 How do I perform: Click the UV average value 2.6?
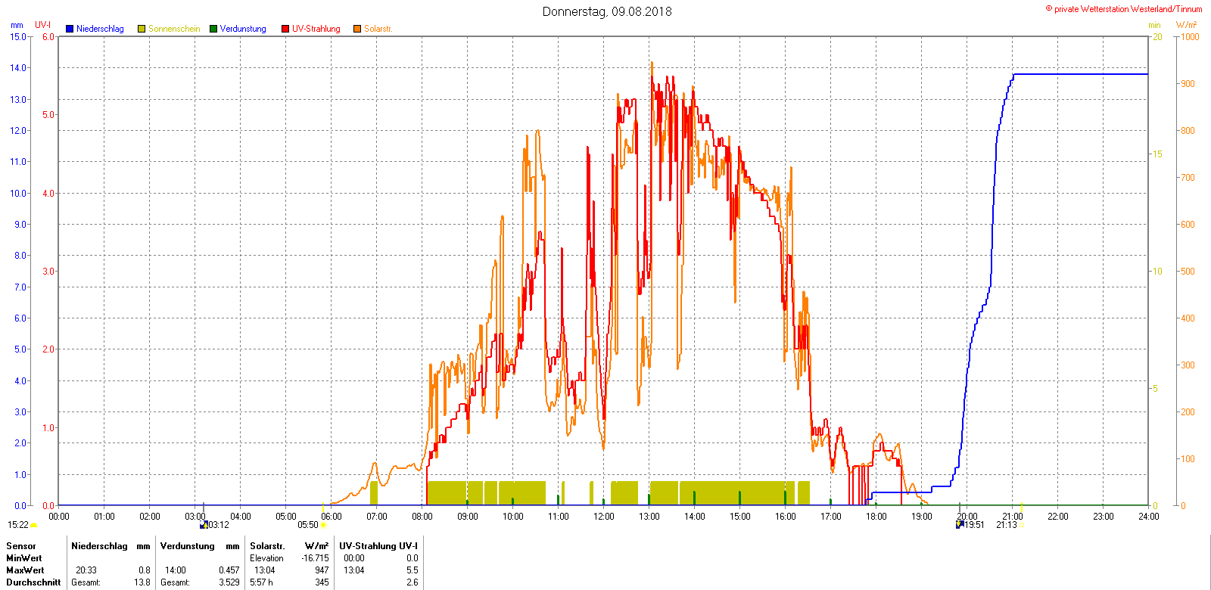pos(412,582)
